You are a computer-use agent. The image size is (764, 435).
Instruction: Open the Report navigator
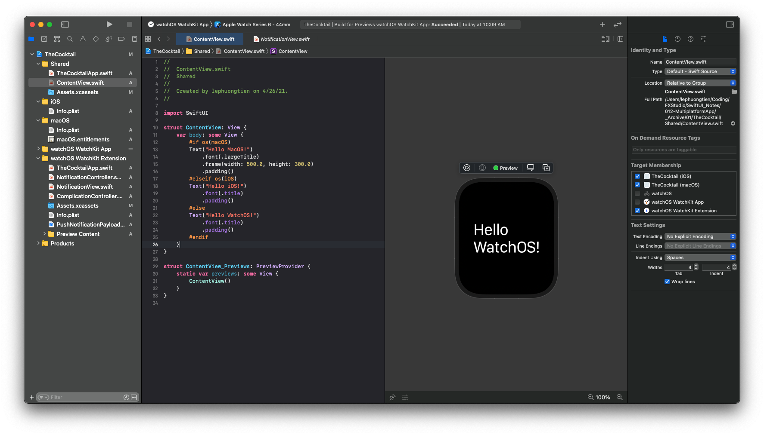tap(134, 39)
